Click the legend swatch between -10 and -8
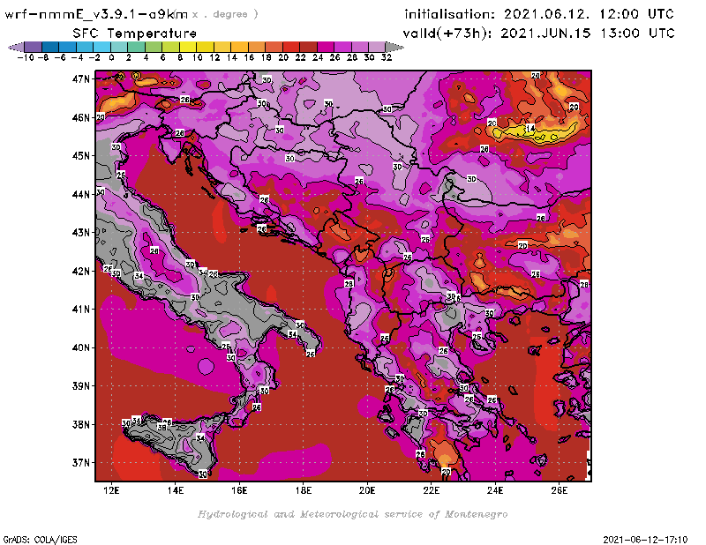Screen dimensions: 706x545 click(x=34, y=47)
